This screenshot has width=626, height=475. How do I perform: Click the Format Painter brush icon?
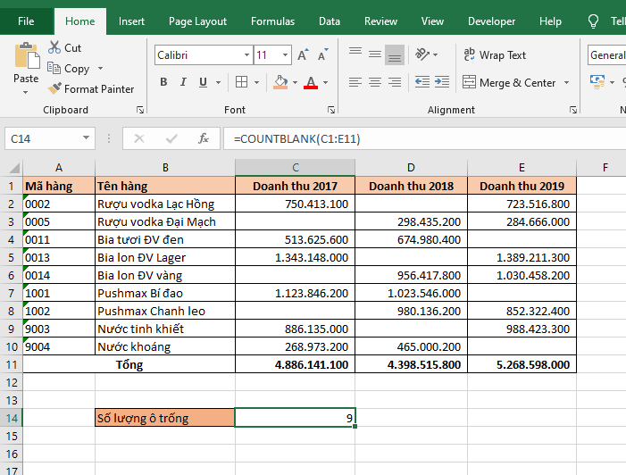click(x=54, y=89)
